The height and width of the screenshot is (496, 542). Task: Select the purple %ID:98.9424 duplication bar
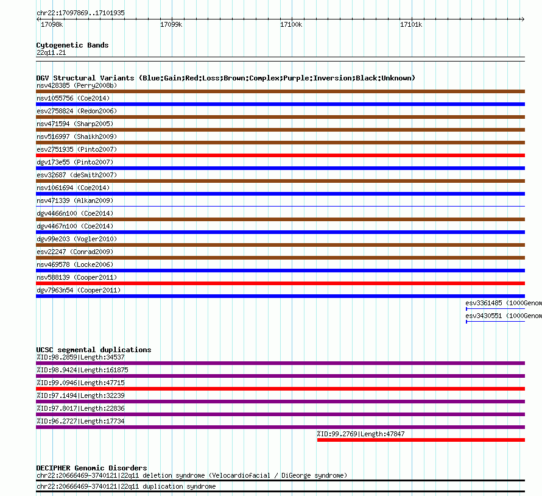[x=280, y=376]
